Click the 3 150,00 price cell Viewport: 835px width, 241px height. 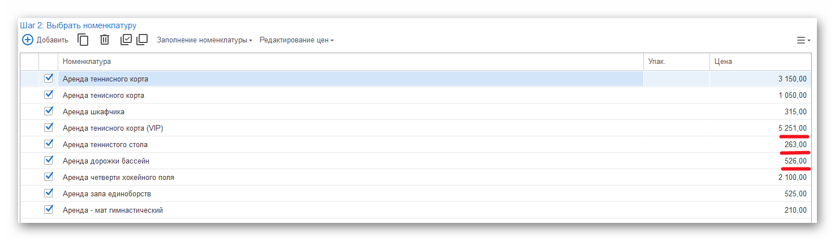click(793, 79)
